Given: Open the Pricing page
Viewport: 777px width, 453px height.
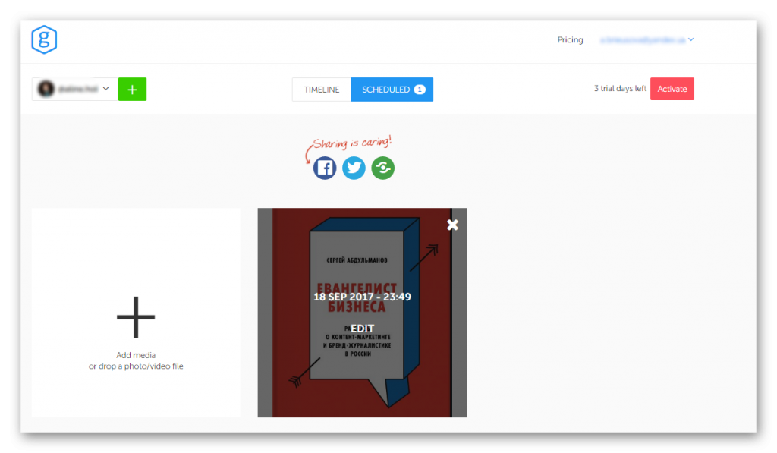Looking at the screenshot, I should tap(570, 40).
